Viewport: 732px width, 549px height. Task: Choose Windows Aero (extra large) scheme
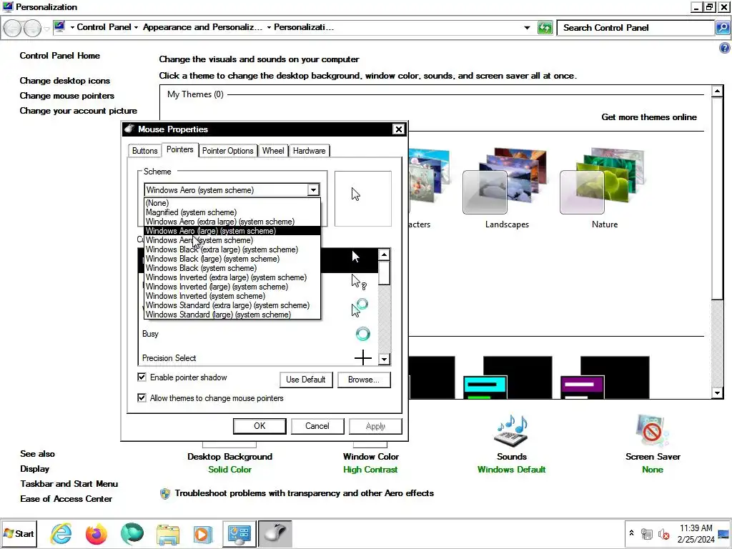pos(232,222)
